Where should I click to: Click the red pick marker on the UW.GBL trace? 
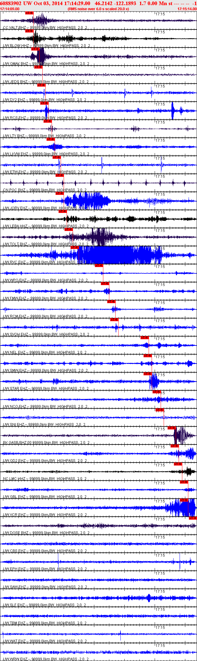pyautogui.click(x=184, y=482)
